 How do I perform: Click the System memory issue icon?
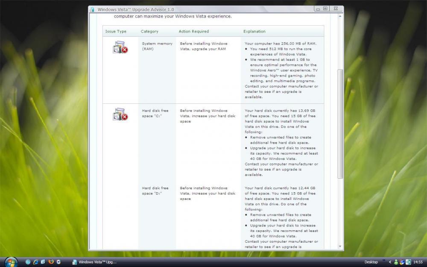point(120,47)
